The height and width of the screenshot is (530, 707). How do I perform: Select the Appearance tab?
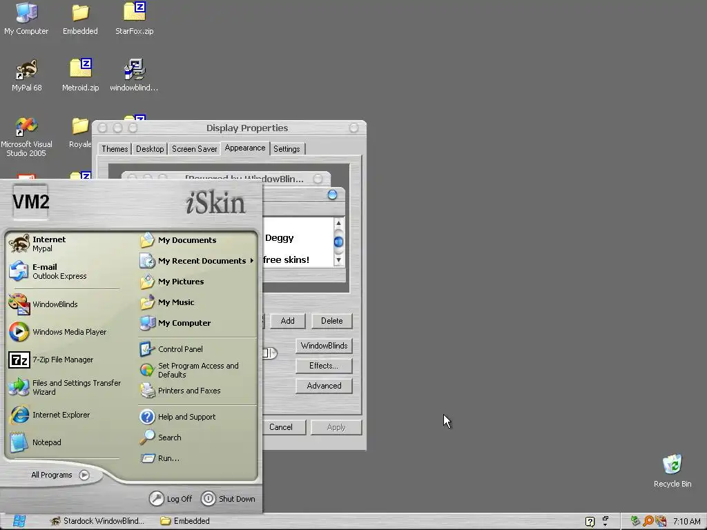click(245, 148)
